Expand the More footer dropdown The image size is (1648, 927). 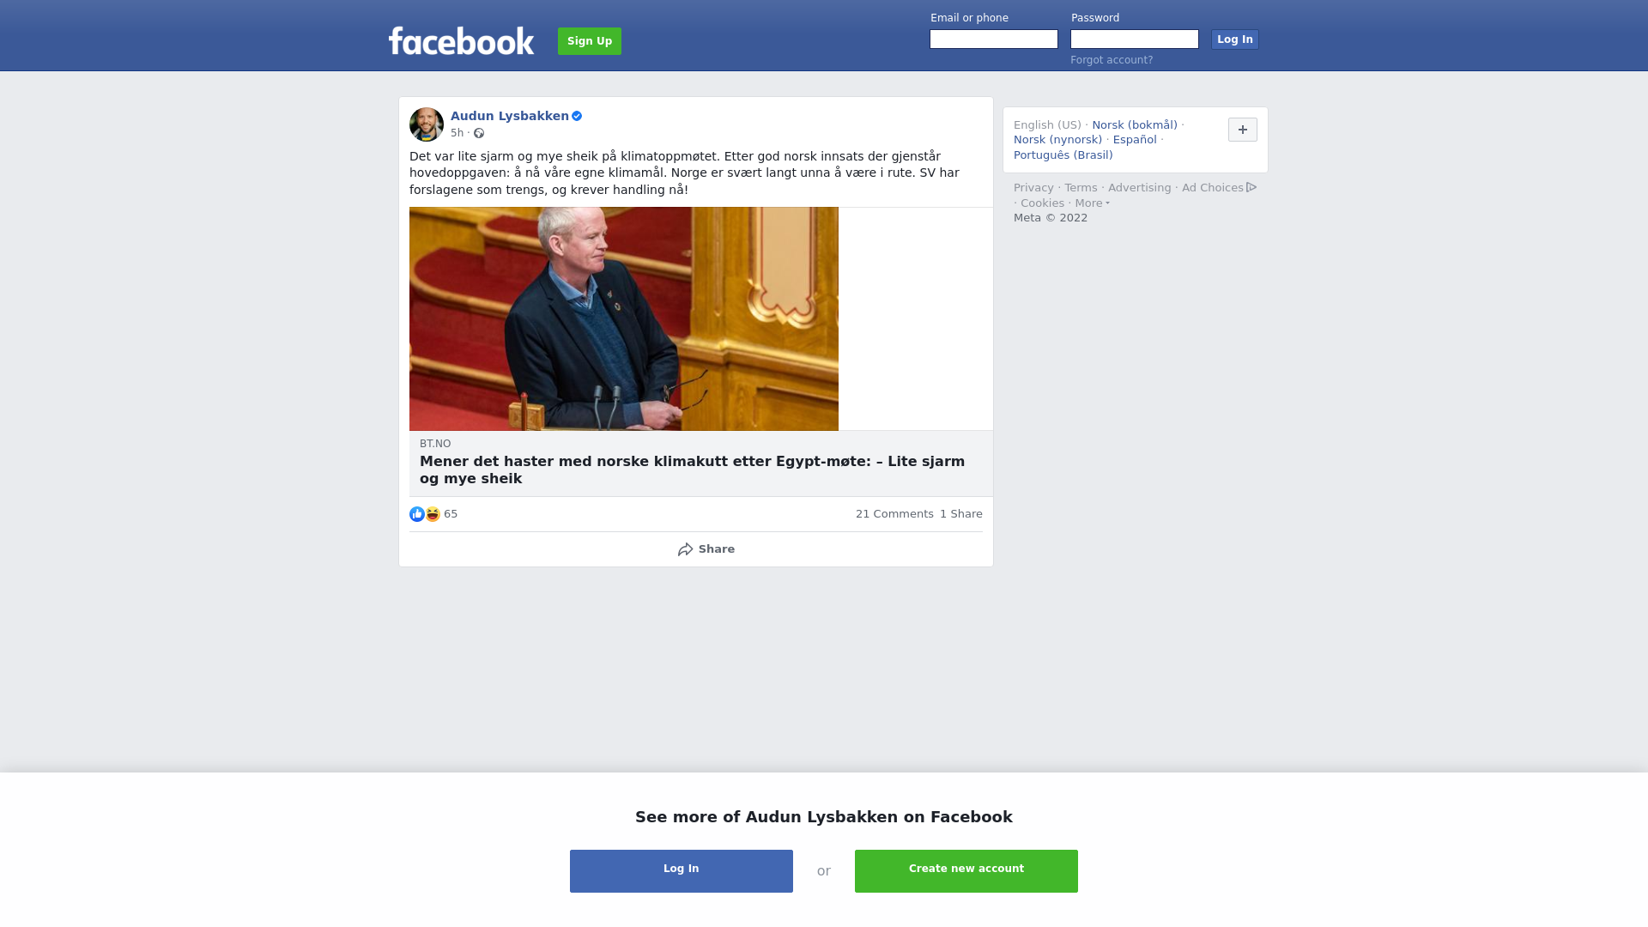click(x=1092, y=203)
